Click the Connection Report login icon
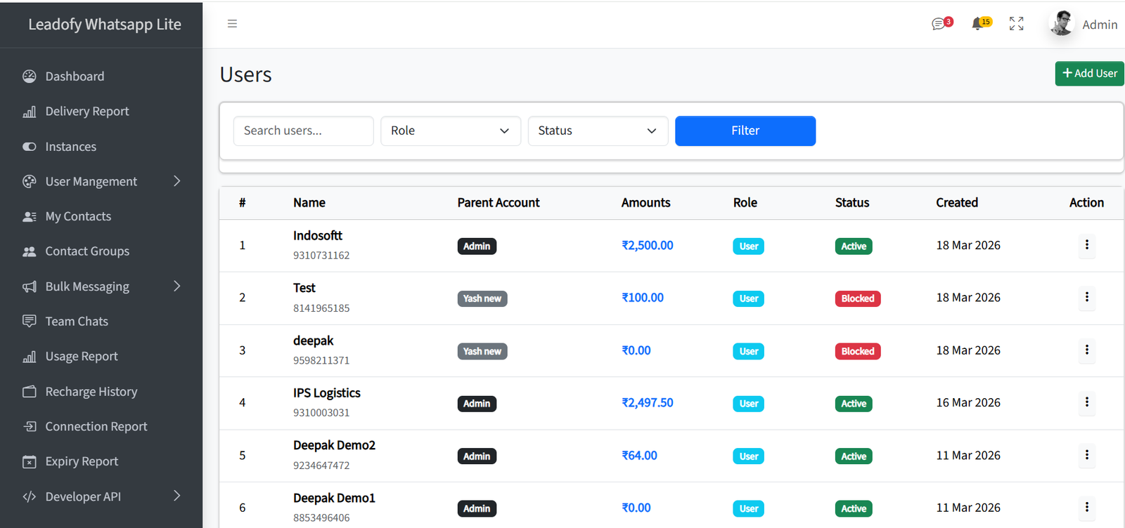 pos(29,426)
